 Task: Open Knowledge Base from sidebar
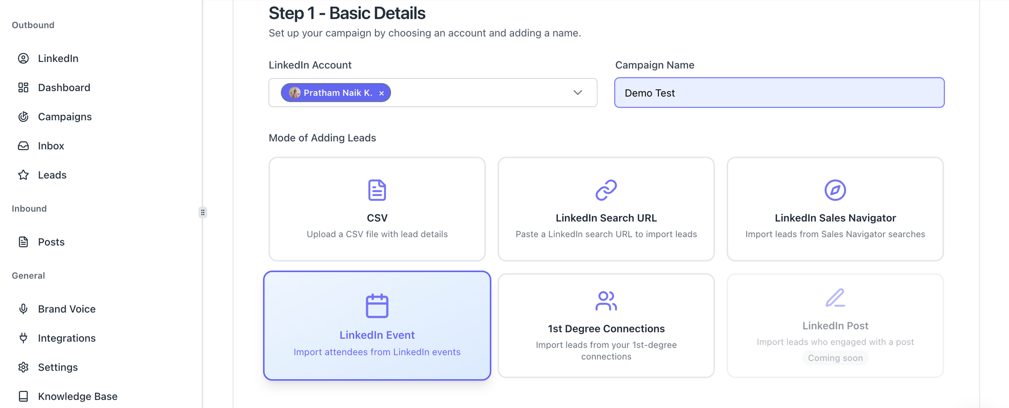pyautogui.click(x=78, y=396)
